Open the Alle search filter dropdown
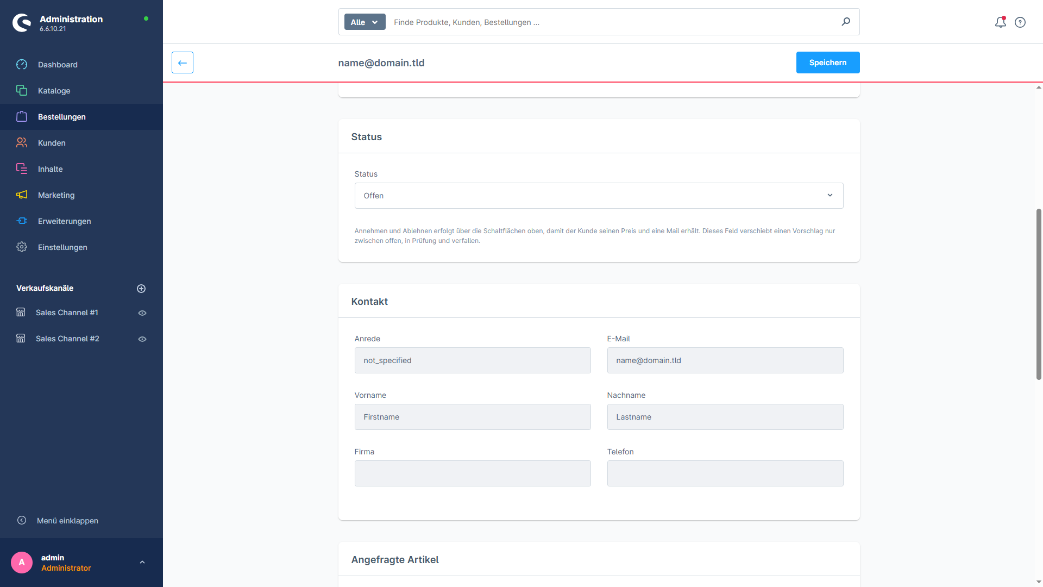 [365, 22]
